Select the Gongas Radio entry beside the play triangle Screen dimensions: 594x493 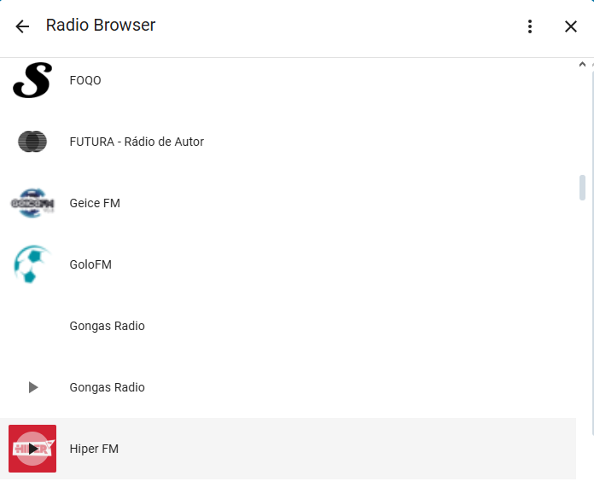[x=108, y=387]
